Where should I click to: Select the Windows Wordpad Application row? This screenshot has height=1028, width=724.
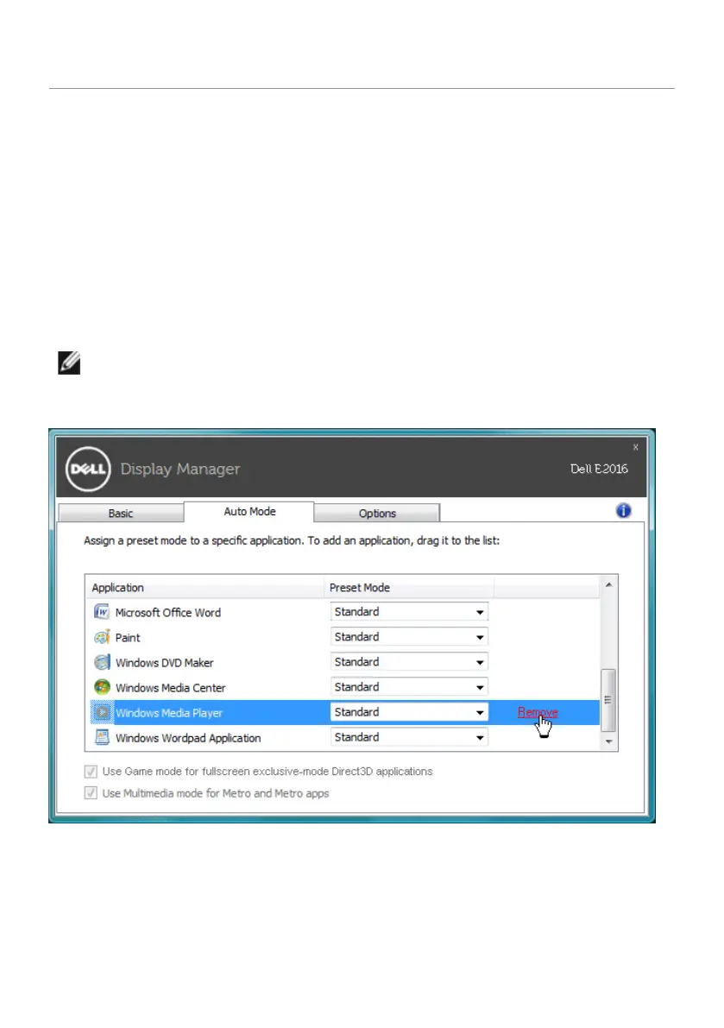point(343,737)
